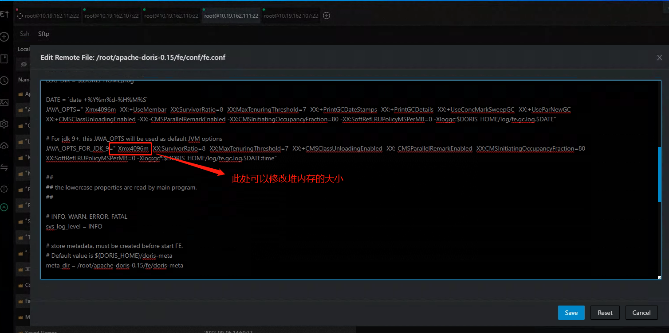Click the electerm ET logo icon
The height and width of the screenshot is (333, 669).
[x=4, y=15]
